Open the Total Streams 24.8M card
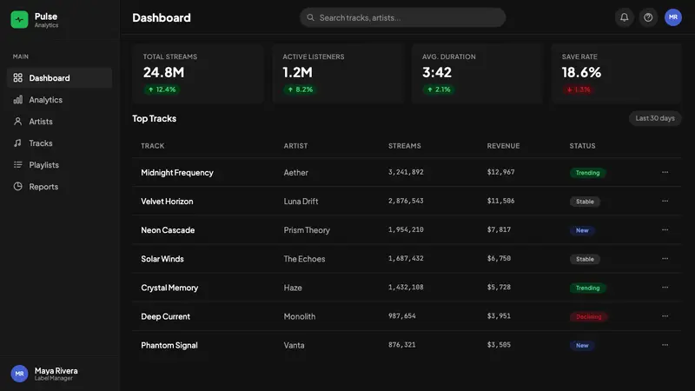The width and height of the screenshot is (695, 391). (x=198, y=74)
